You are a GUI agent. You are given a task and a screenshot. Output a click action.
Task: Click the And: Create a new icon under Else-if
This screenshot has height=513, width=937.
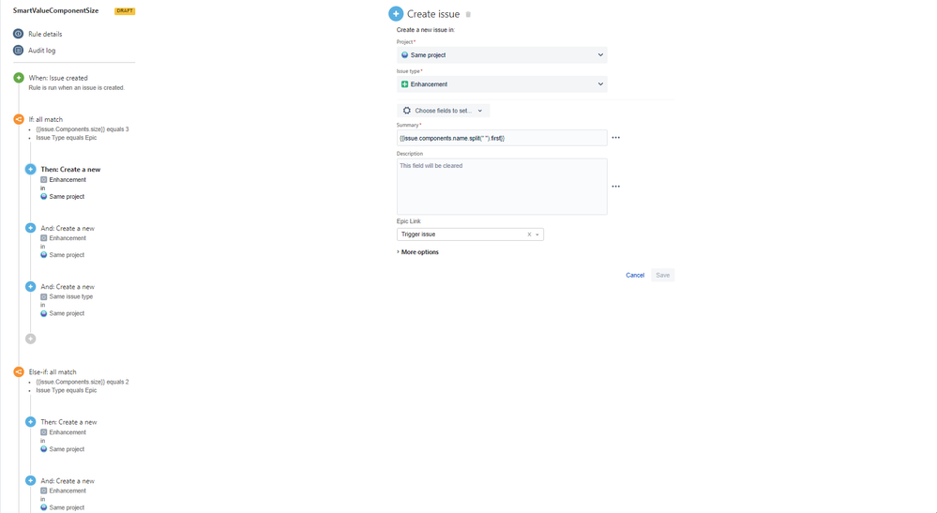(x=30, y=481)
